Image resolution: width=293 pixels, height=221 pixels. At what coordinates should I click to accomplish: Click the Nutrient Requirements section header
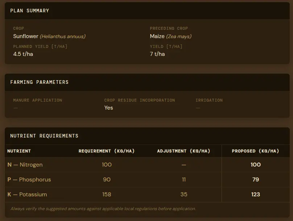(x=44, y=136)
